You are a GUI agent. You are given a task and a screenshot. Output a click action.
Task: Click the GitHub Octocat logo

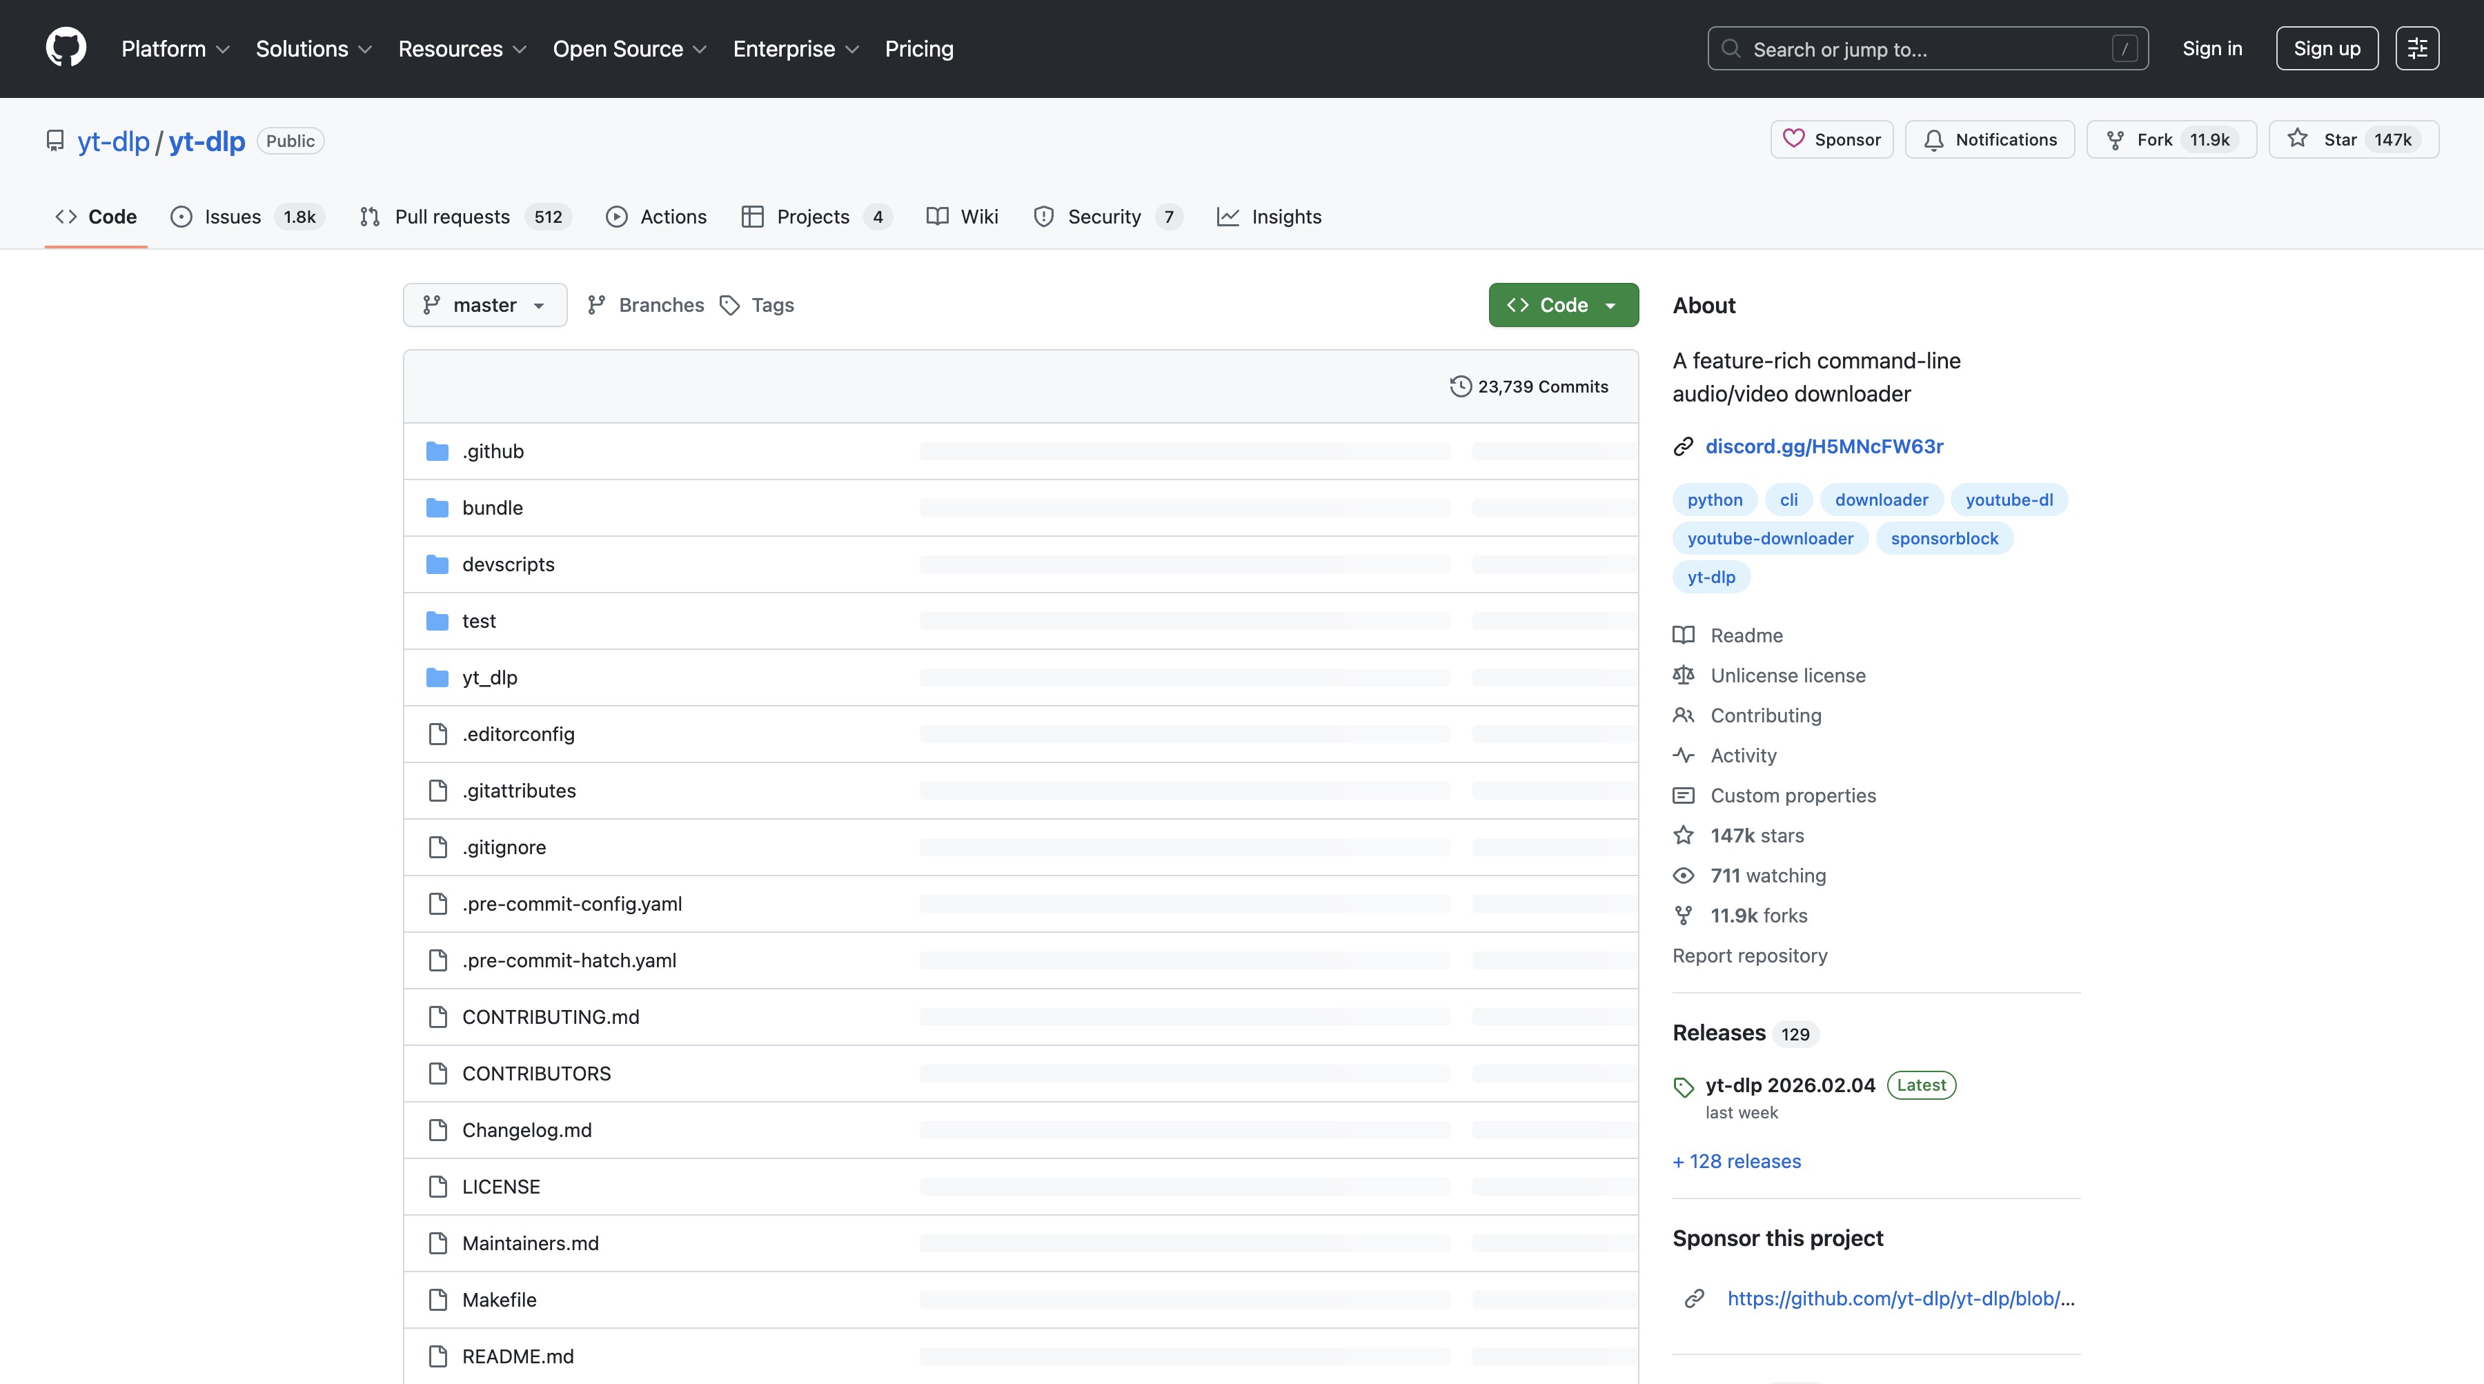[66, 48]
